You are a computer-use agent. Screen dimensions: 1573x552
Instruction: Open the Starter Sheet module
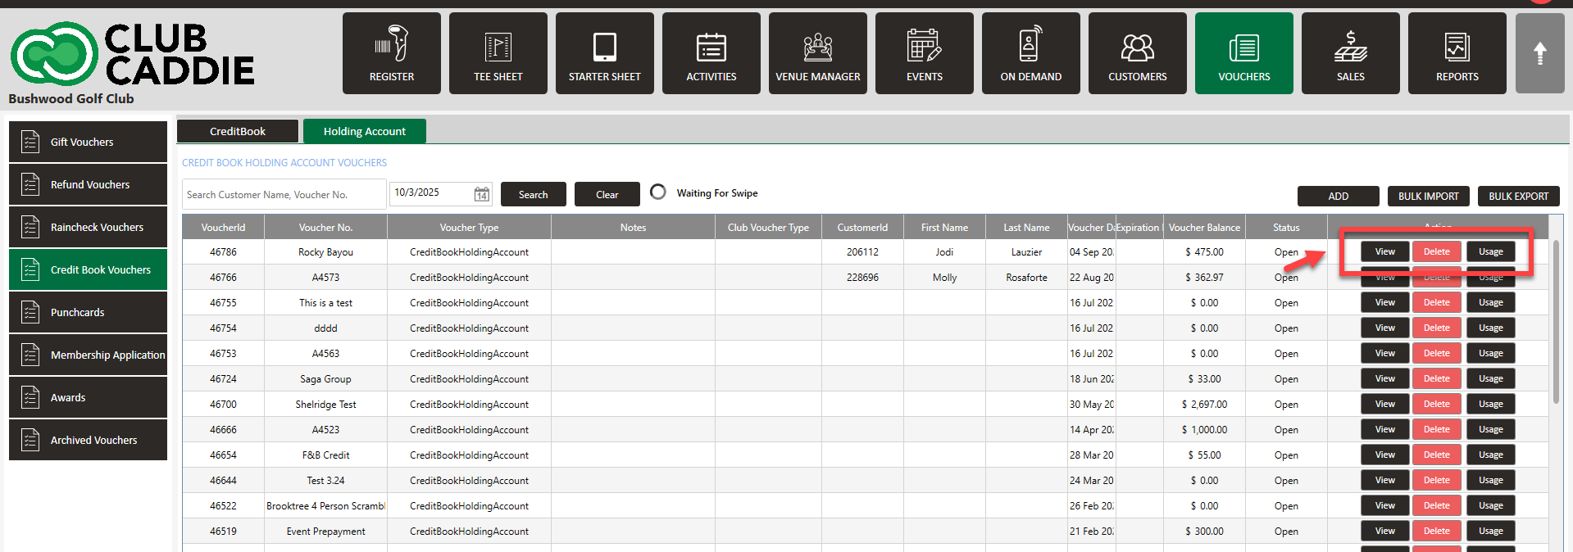[x=604, y=53]
